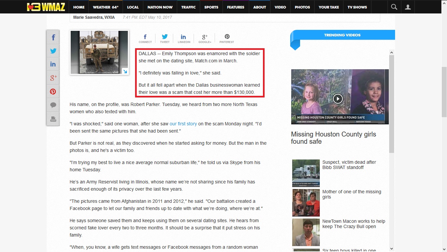Click trending videos scrollbar down arrow
The width and height of the screenshot is (447, 252).
[x=391, y=249]
